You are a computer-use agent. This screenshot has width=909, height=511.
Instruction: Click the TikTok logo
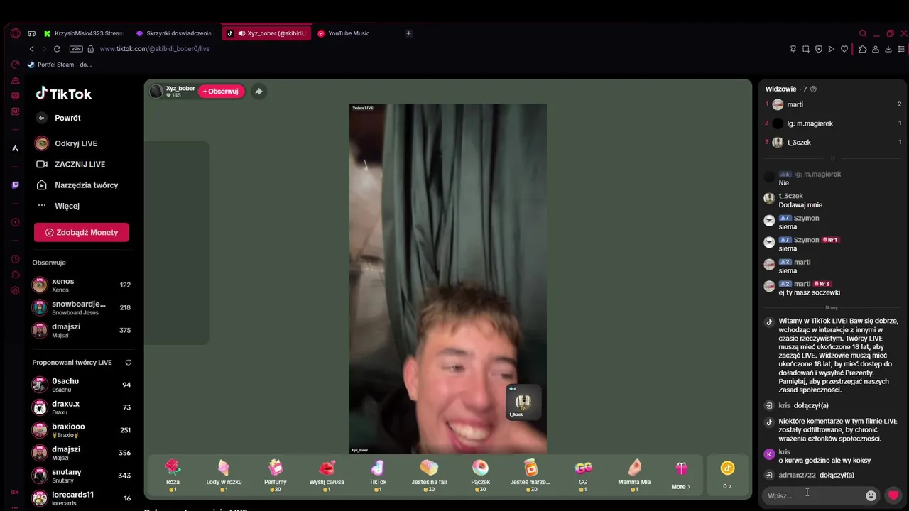pyautogui.click(x=64, y=94)
